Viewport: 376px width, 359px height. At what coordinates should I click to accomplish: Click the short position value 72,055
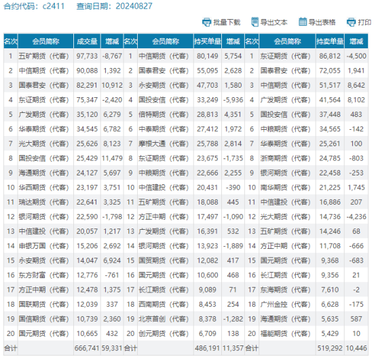click(330, 71)
